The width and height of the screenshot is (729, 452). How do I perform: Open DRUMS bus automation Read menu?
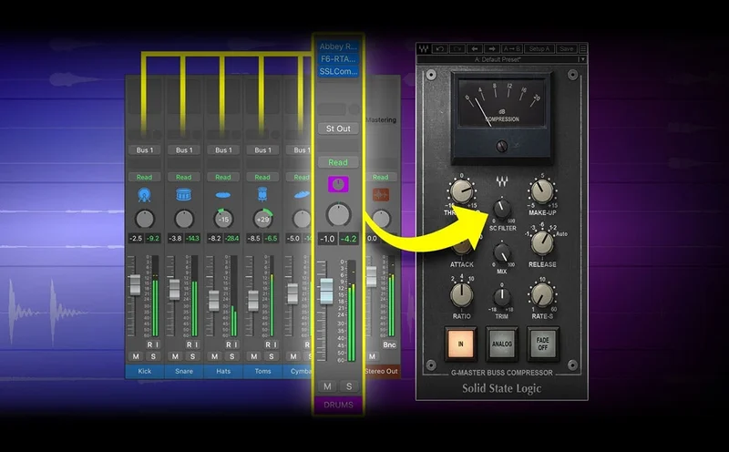338,162
